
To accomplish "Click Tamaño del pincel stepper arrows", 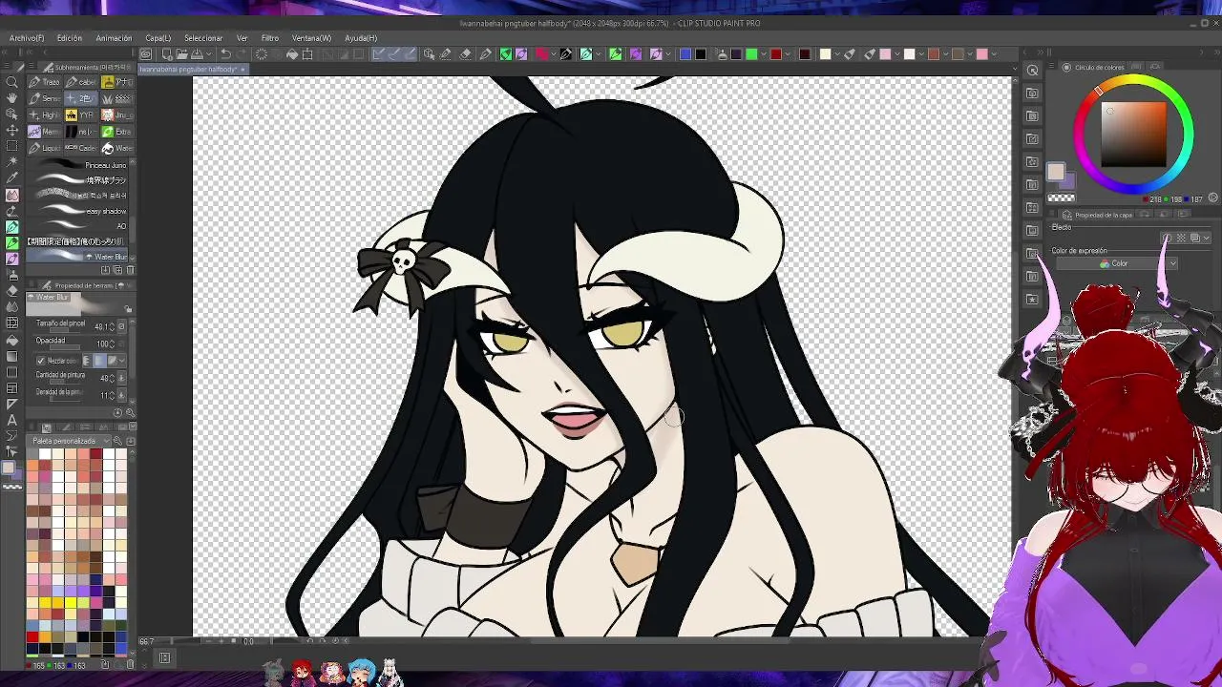I will (x=113, y=326).
